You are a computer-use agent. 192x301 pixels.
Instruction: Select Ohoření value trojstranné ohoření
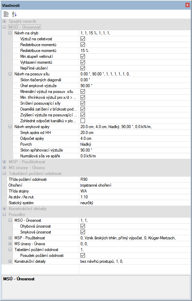[x=135, y=185]
